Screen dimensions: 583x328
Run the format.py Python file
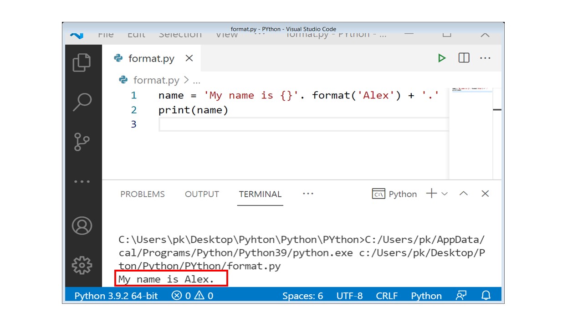point(441,58)
